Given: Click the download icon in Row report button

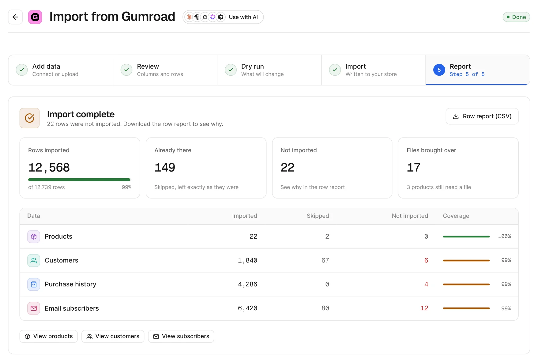Looking at the screenshot, I should [456, 116].
